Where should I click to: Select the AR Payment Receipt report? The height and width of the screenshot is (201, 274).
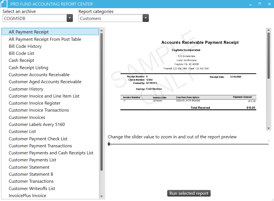coord(50,32)
